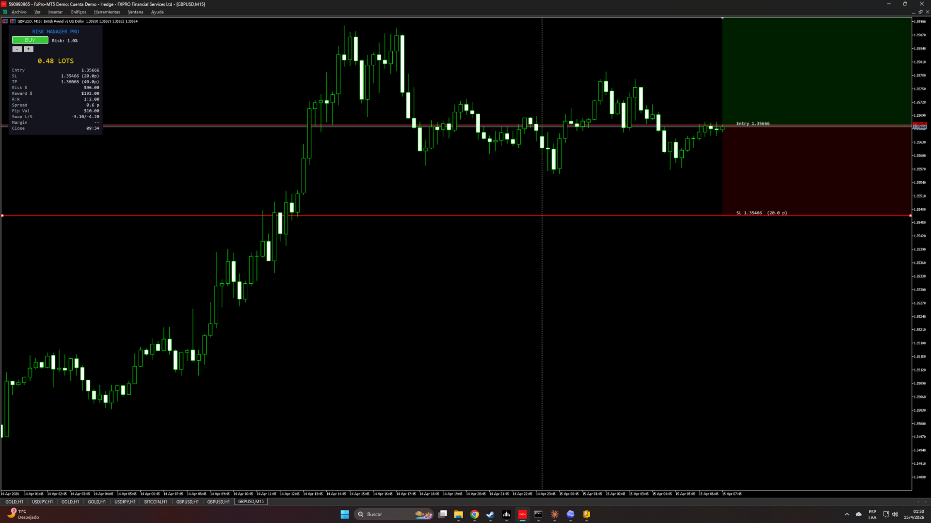The image size is (931, 523).
Task: Open the Gráficos menu
Action: pyautogui.click(x=78, y=12)
